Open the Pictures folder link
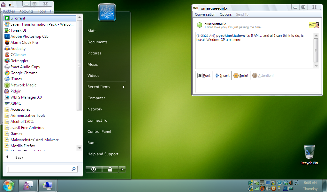This screenshot has height=192, width=327. pyautogui.click(x=94, y=53)
